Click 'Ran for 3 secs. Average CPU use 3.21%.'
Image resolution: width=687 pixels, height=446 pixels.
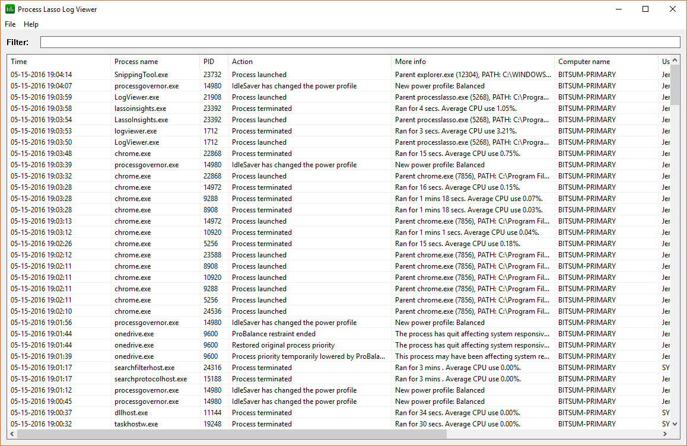[x=456, y=131]
